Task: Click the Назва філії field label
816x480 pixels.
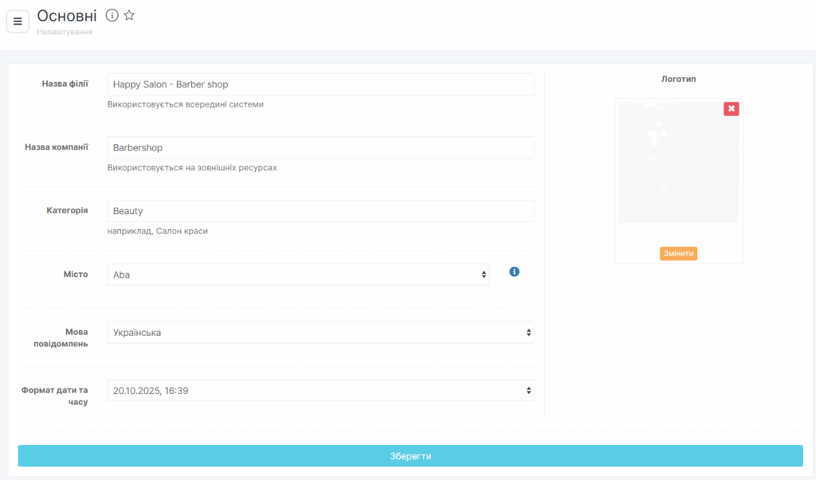Action: [x=65, y=84]
